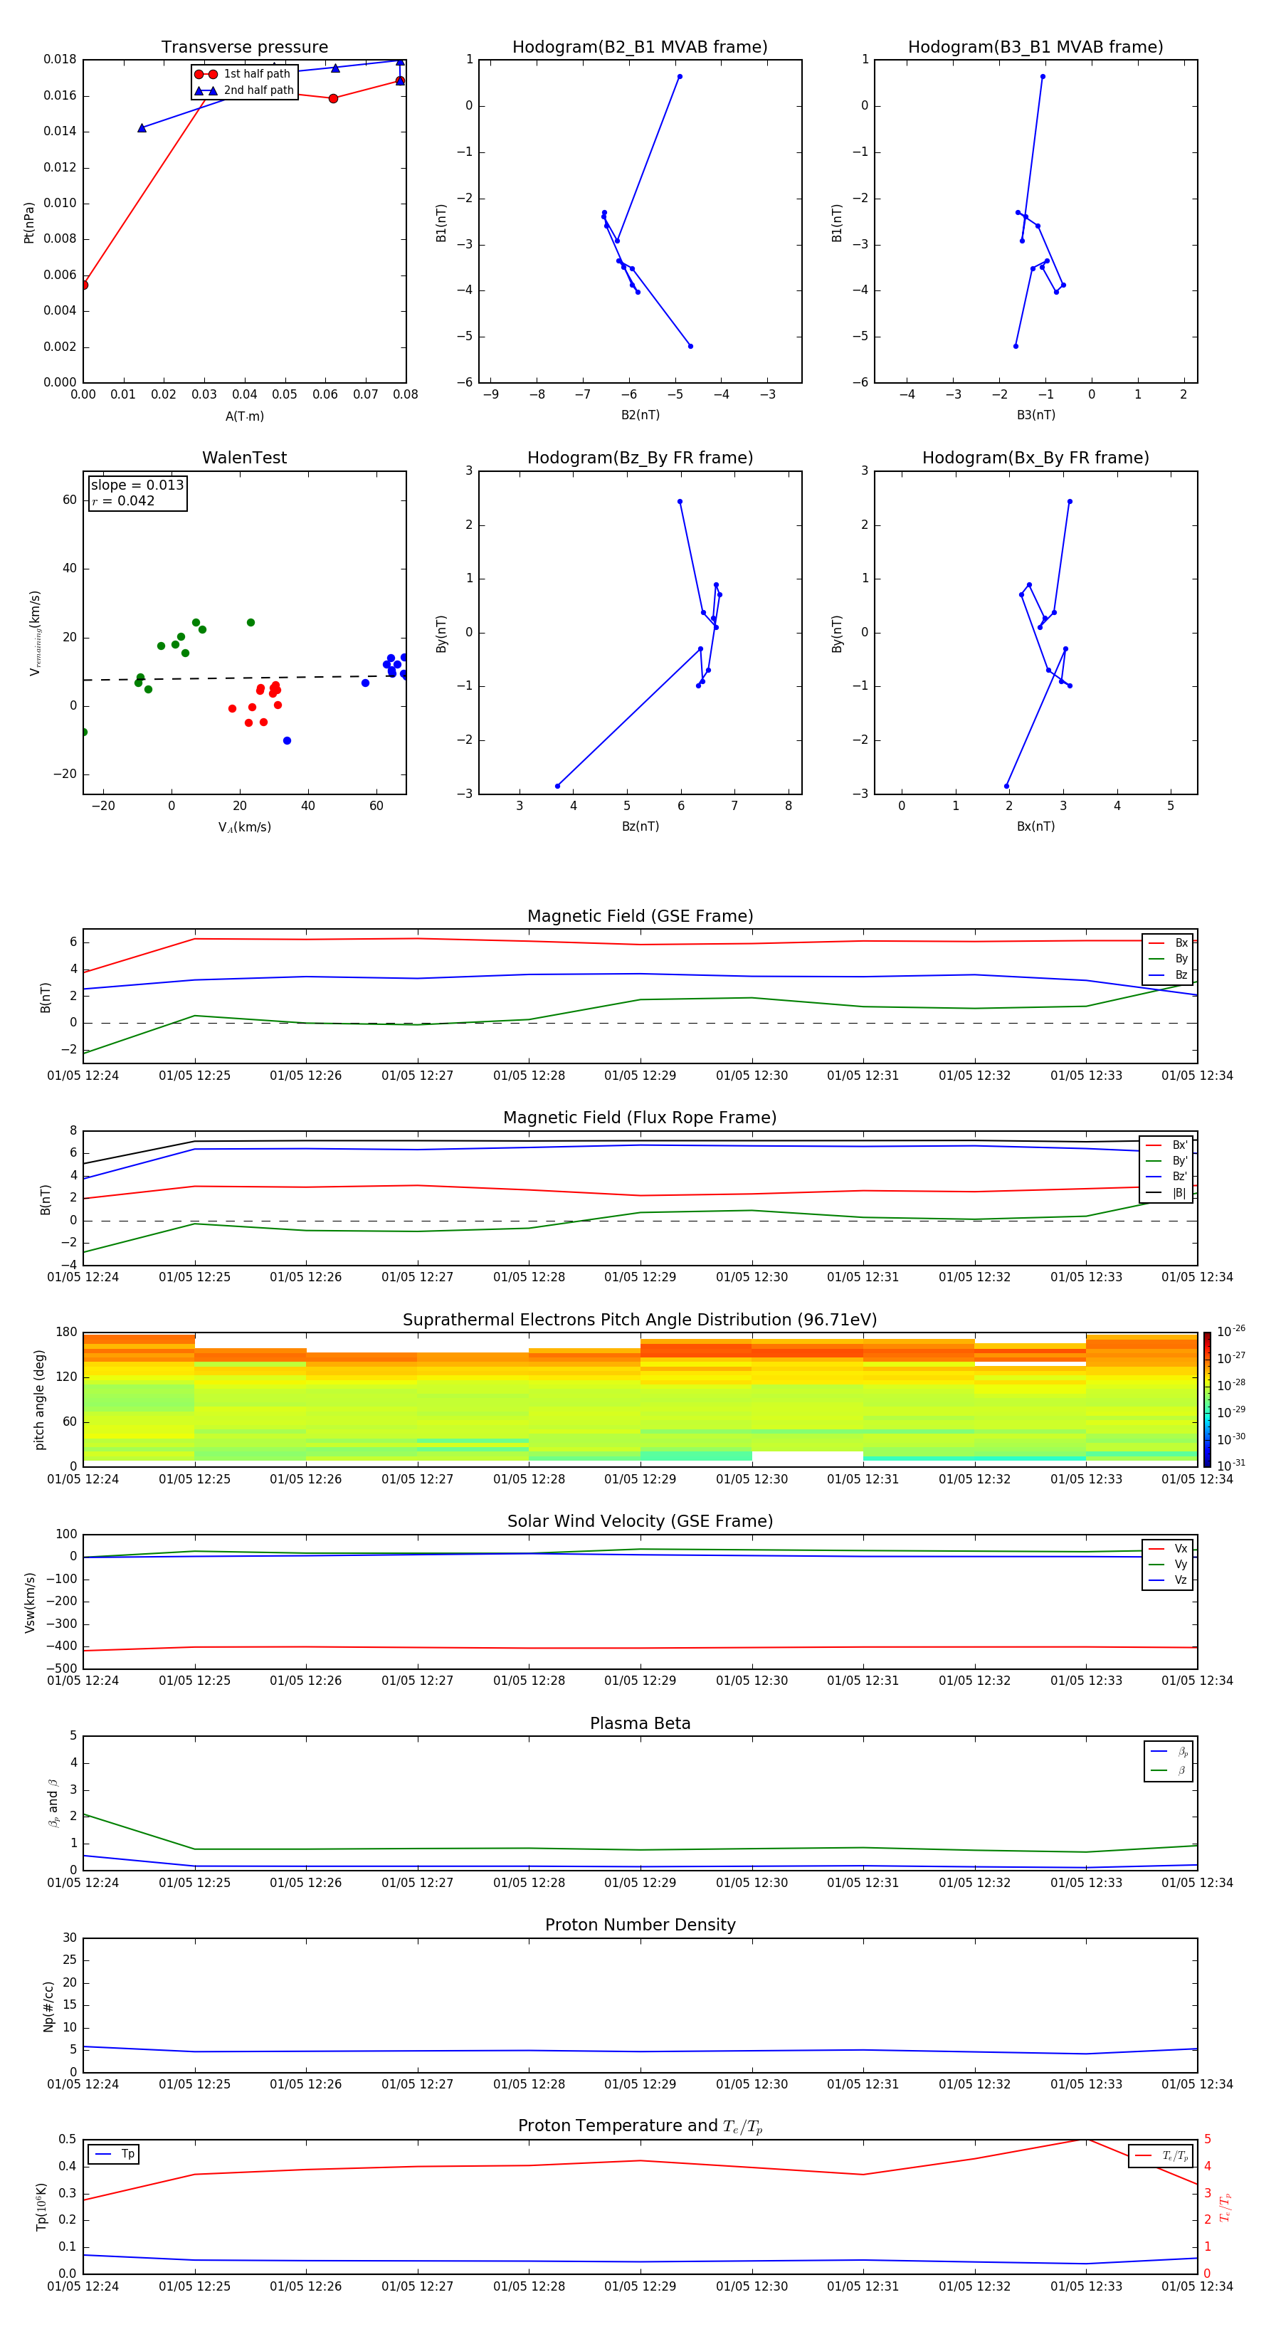Click the 'Tp(10⁶K)' y-axis label

click(41, 2207)
